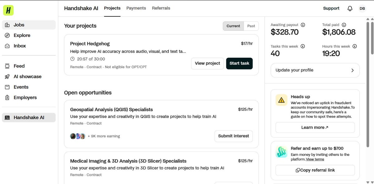The width and height of the screenshot is (374, 184).
Task: Click View project for Project Hedgehog
Action: click(207, 63)
